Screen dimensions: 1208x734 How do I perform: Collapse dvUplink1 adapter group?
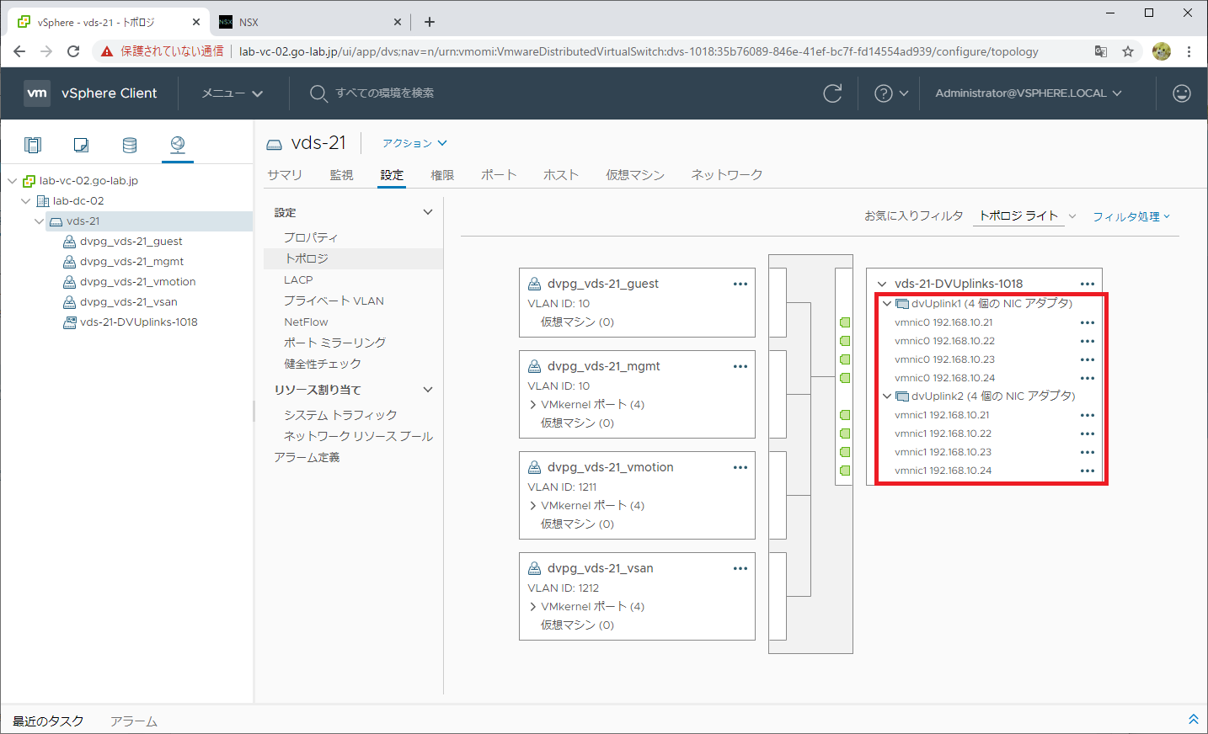886,304
